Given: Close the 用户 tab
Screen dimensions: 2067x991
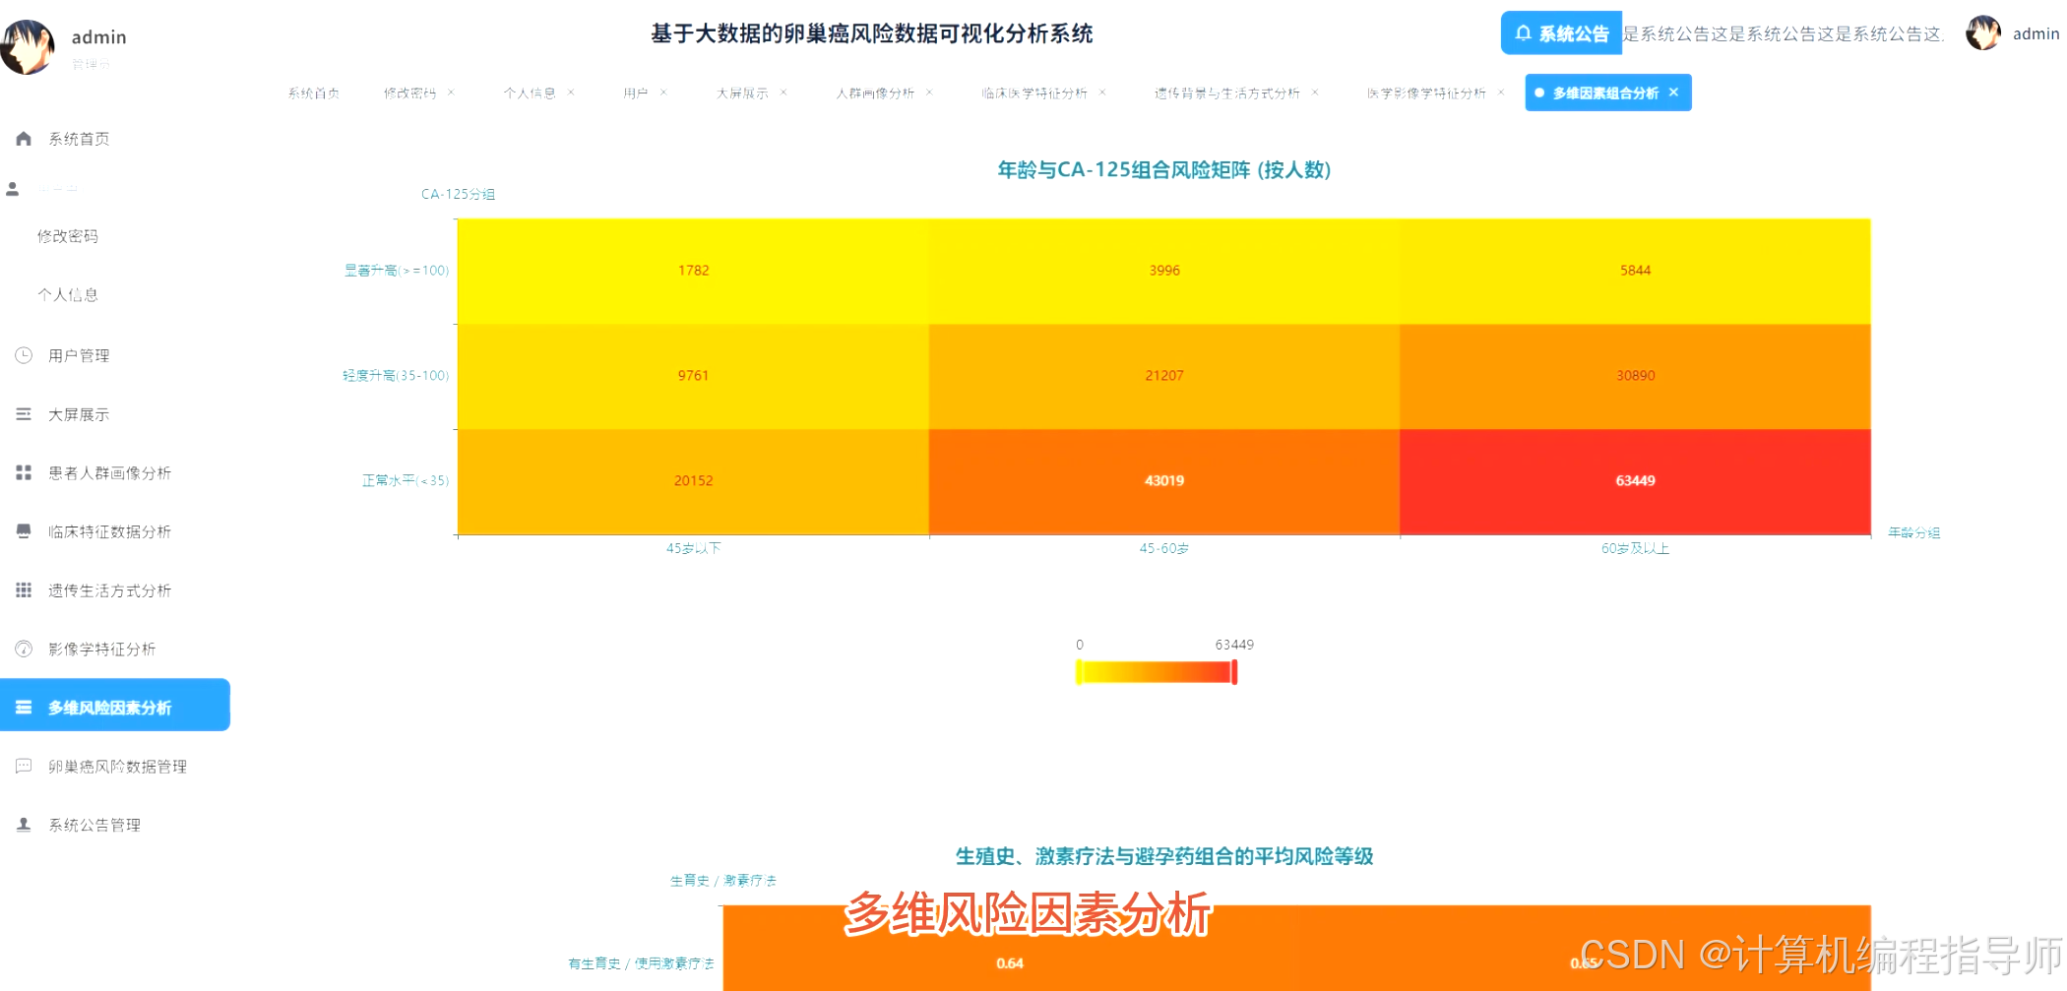Looking at the screenshot, I should click(x=663, y=93).
